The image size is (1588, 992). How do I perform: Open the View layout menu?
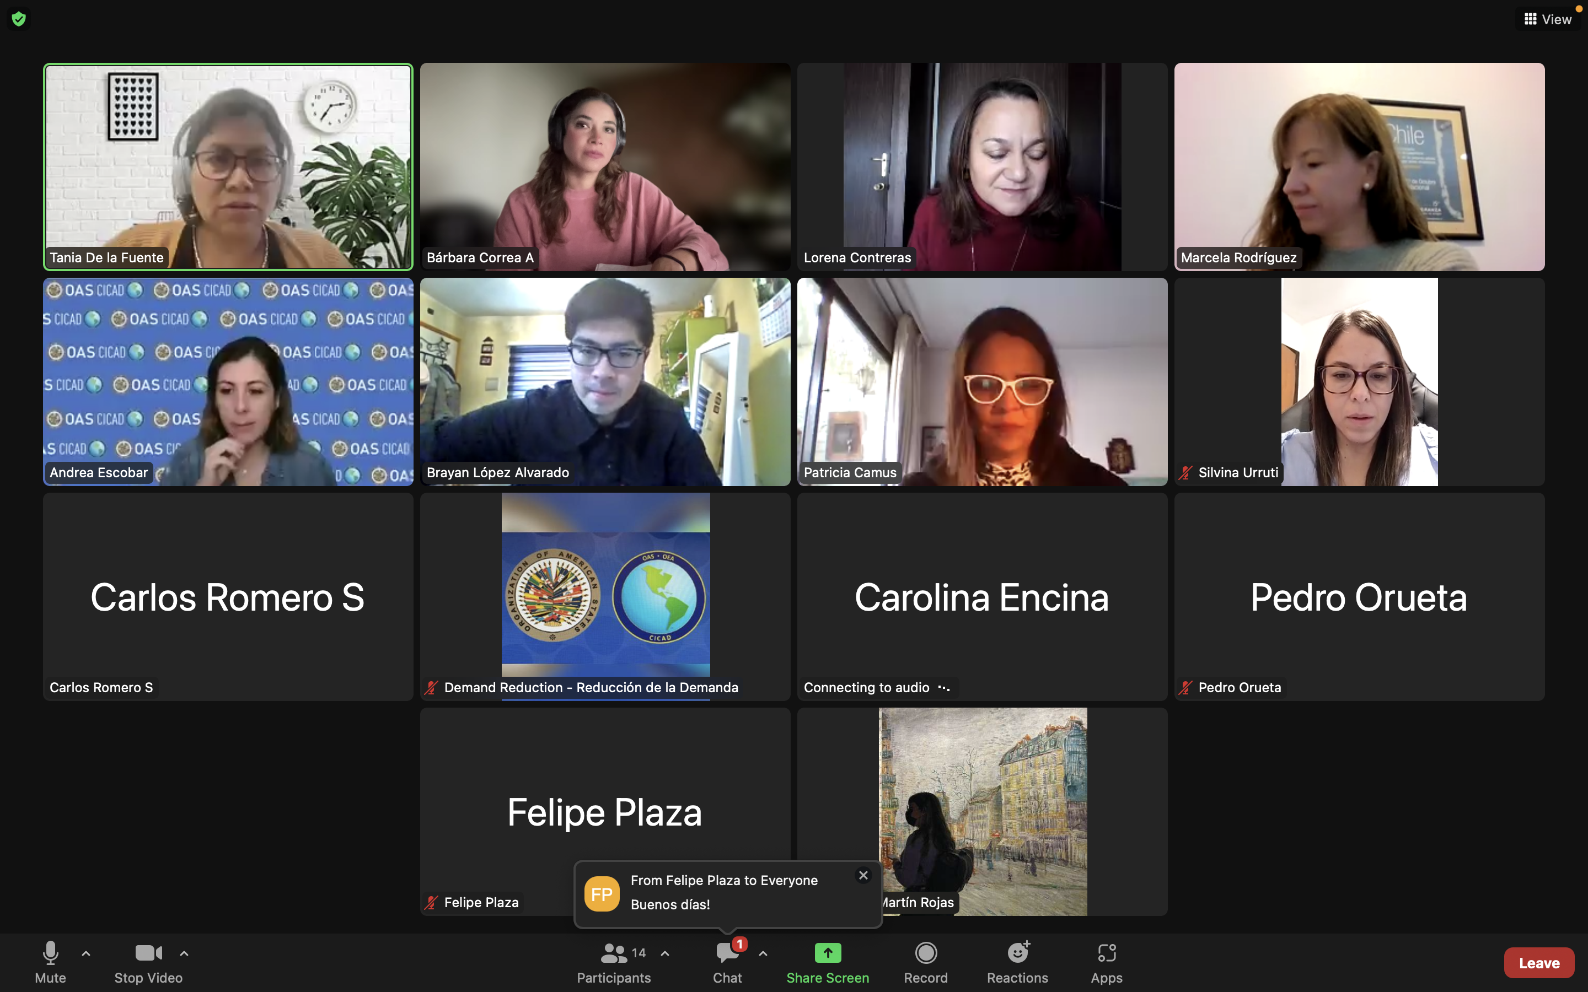[1549, 19]
